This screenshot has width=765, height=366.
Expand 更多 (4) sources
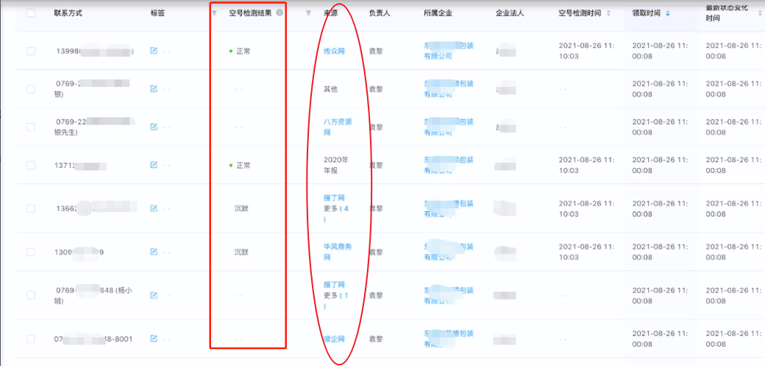click(336, 214)
